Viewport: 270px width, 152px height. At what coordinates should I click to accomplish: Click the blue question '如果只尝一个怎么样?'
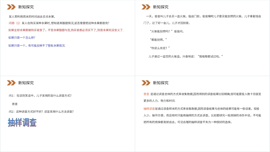pyautogui.click(x=22, y=38)
